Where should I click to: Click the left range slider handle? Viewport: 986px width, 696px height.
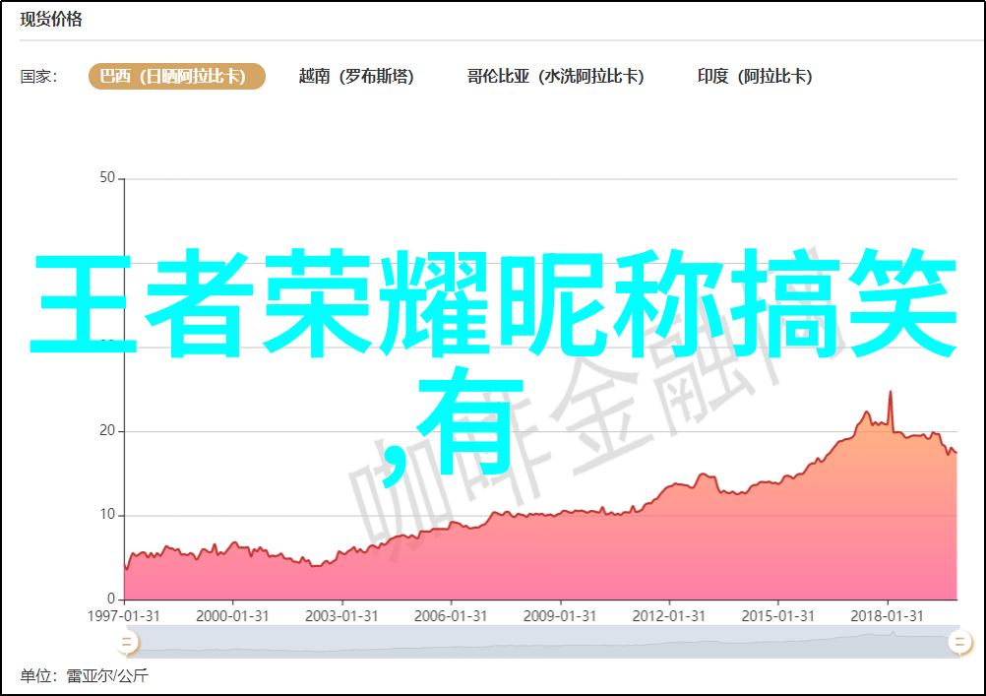pos(126,643)
